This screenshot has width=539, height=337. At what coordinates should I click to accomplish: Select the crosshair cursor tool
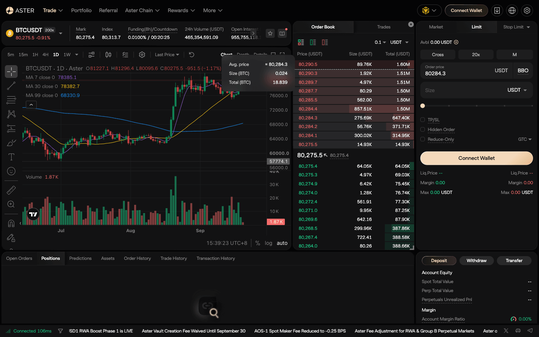[11, 71]
